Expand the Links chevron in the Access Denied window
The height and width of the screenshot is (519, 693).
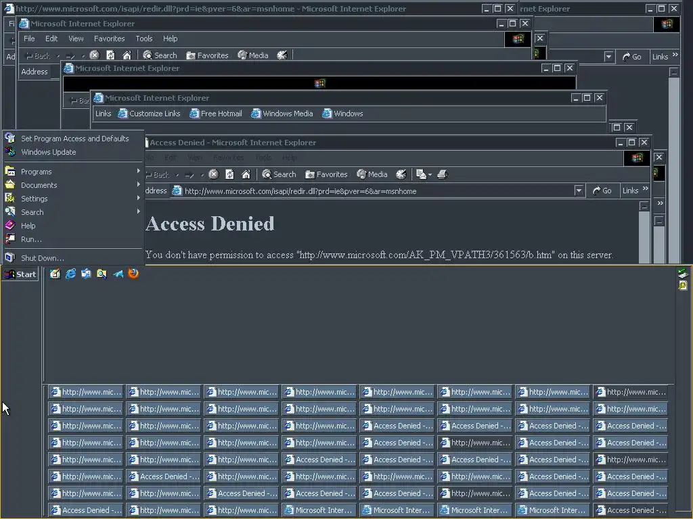coord(645,189)
